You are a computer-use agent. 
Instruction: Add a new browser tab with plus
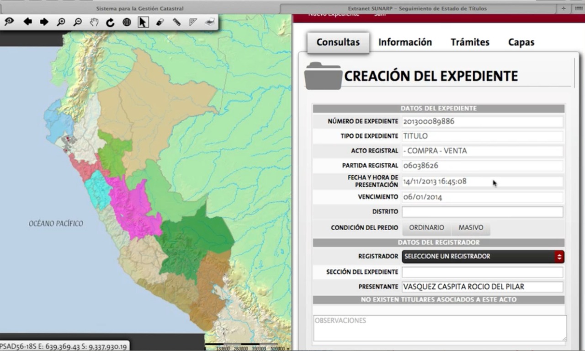pyautogui.click(x=563, y=9)
